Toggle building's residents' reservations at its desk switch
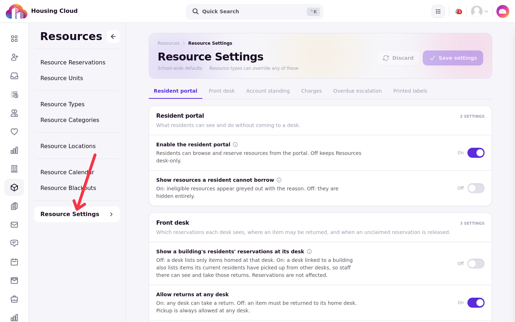 (476, 264)
